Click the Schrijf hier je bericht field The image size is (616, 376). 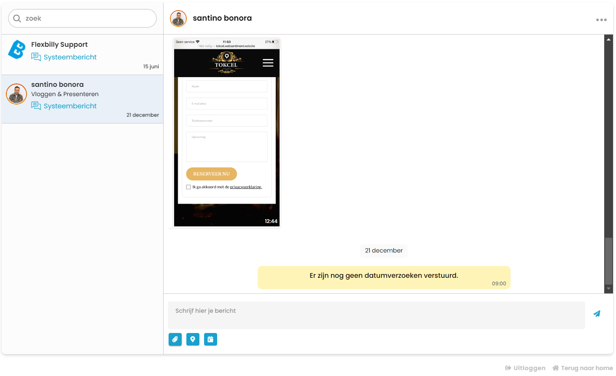(x=377, y=315)
